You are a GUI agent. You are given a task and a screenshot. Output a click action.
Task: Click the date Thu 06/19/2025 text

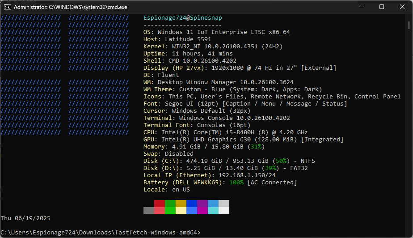point(25,218)
